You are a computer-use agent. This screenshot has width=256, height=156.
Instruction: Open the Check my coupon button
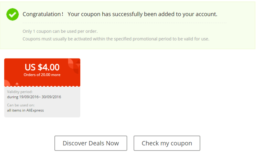tap(167, 143)
